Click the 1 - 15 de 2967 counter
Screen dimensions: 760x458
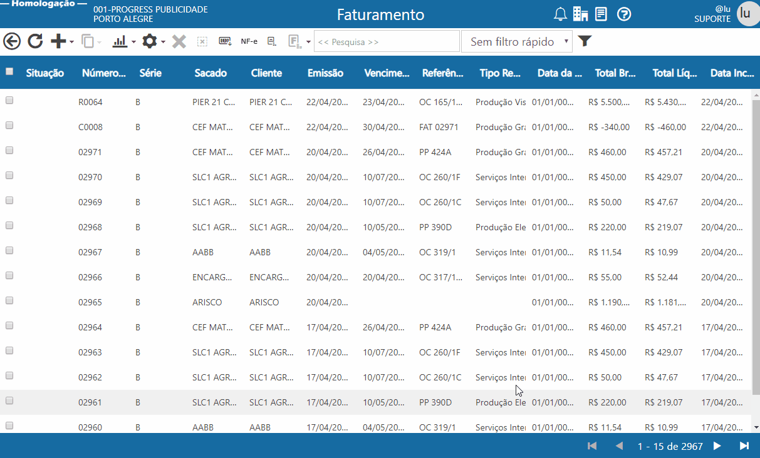[670, 446]
